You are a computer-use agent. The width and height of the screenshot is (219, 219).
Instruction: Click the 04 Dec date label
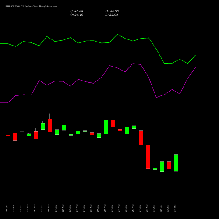coord(175,208)
